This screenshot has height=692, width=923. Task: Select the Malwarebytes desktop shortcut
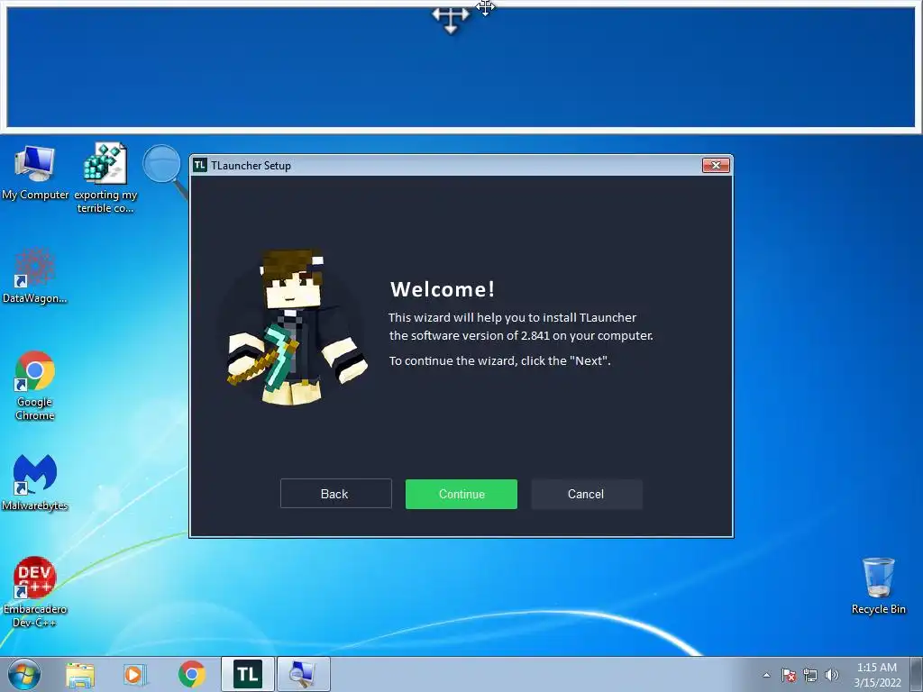click(x=35, y=482)
